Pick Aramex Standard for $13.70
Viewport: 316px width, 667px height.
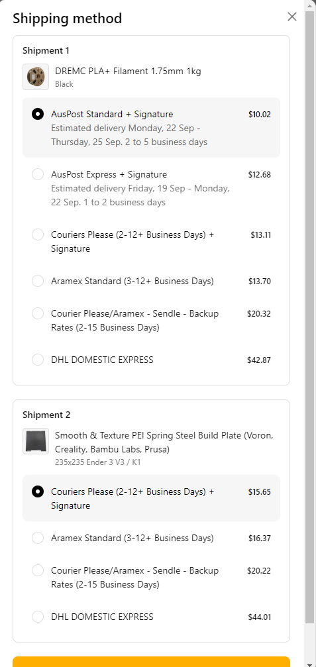[152, 282]
